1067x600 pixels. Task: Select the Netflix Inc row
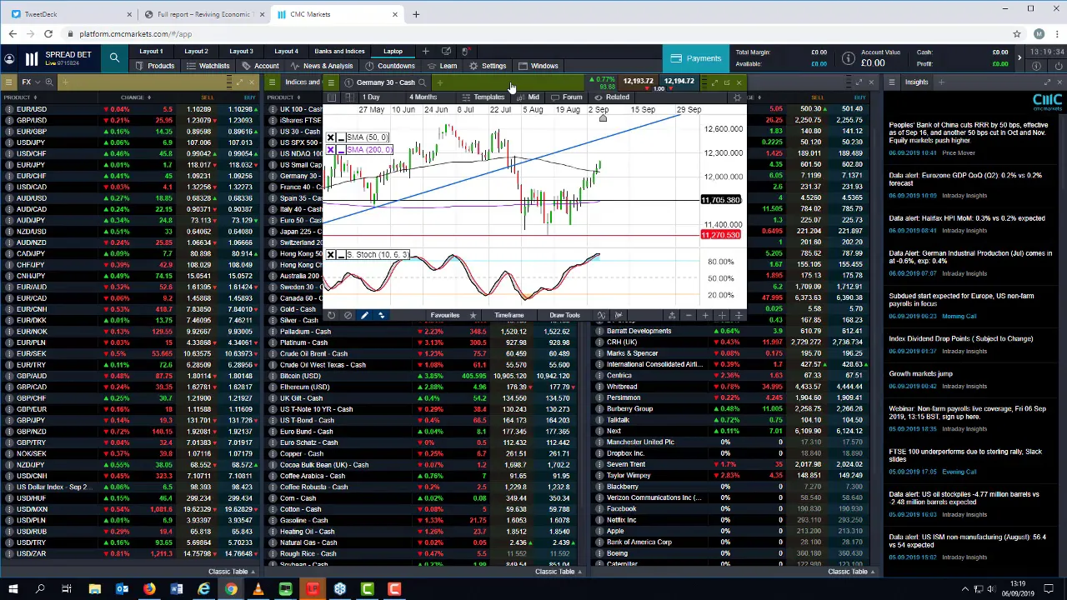tap(732, 520)
